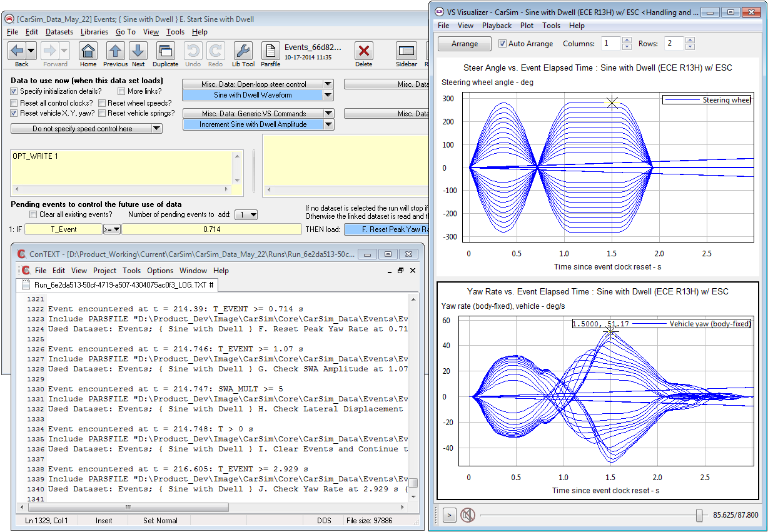
Task: Toggle Reset vehicle X, Y, yaw checkbox
Action: [14, 113]
